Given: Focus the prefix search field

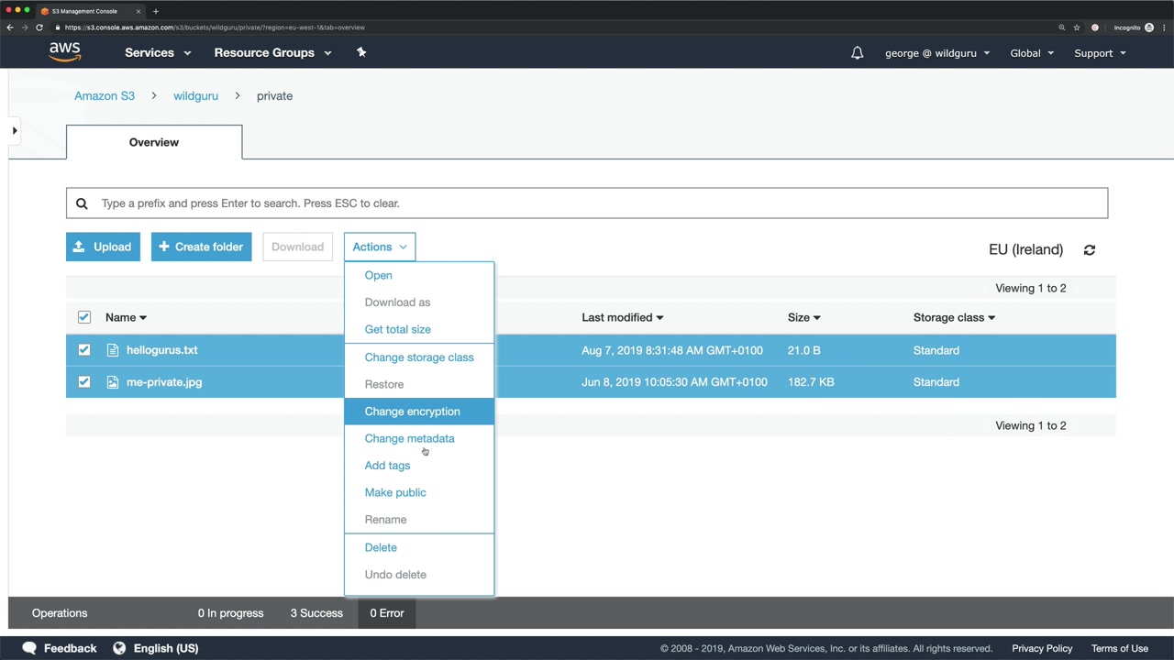Looking at the screenshot, I should pyautogui.click(x=587, y=203).
